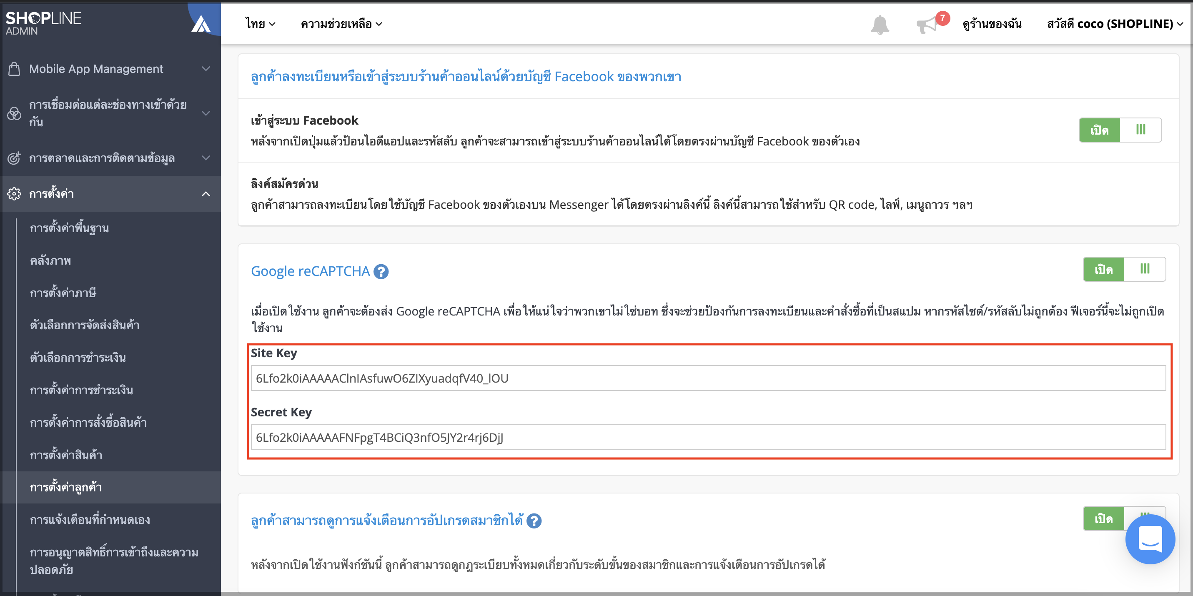Click the triangular logo badge in sidebar header
This screenshot has height=596, width=1193.
pos(201,23)
